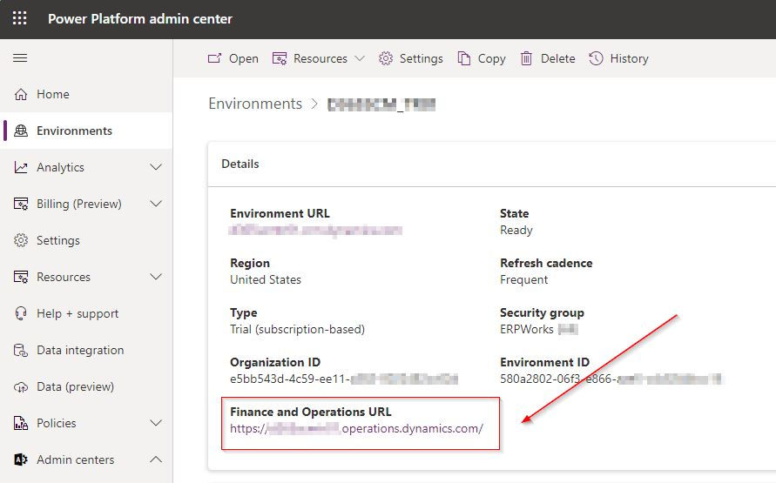
Task: Collapse the Admin centers chevron
Action: pyautogui.click(x=156, y=460)
